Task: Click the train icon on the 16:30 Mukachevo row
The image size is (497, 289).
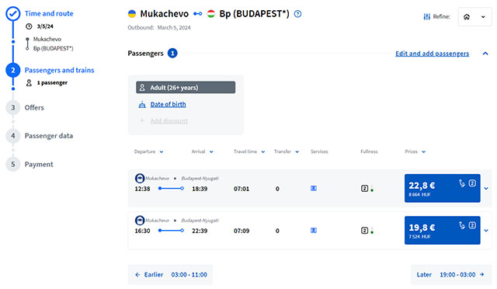Action: pos(140,220)
